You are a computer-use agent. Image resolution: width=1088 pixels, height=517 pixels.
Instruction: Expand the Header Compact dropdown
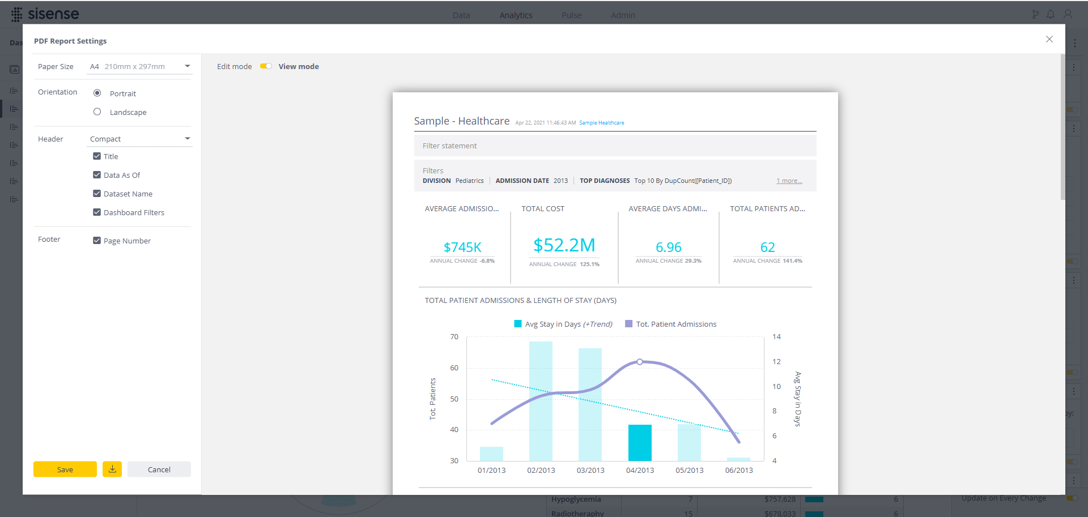pyautogui.click(x=140, y=139)
